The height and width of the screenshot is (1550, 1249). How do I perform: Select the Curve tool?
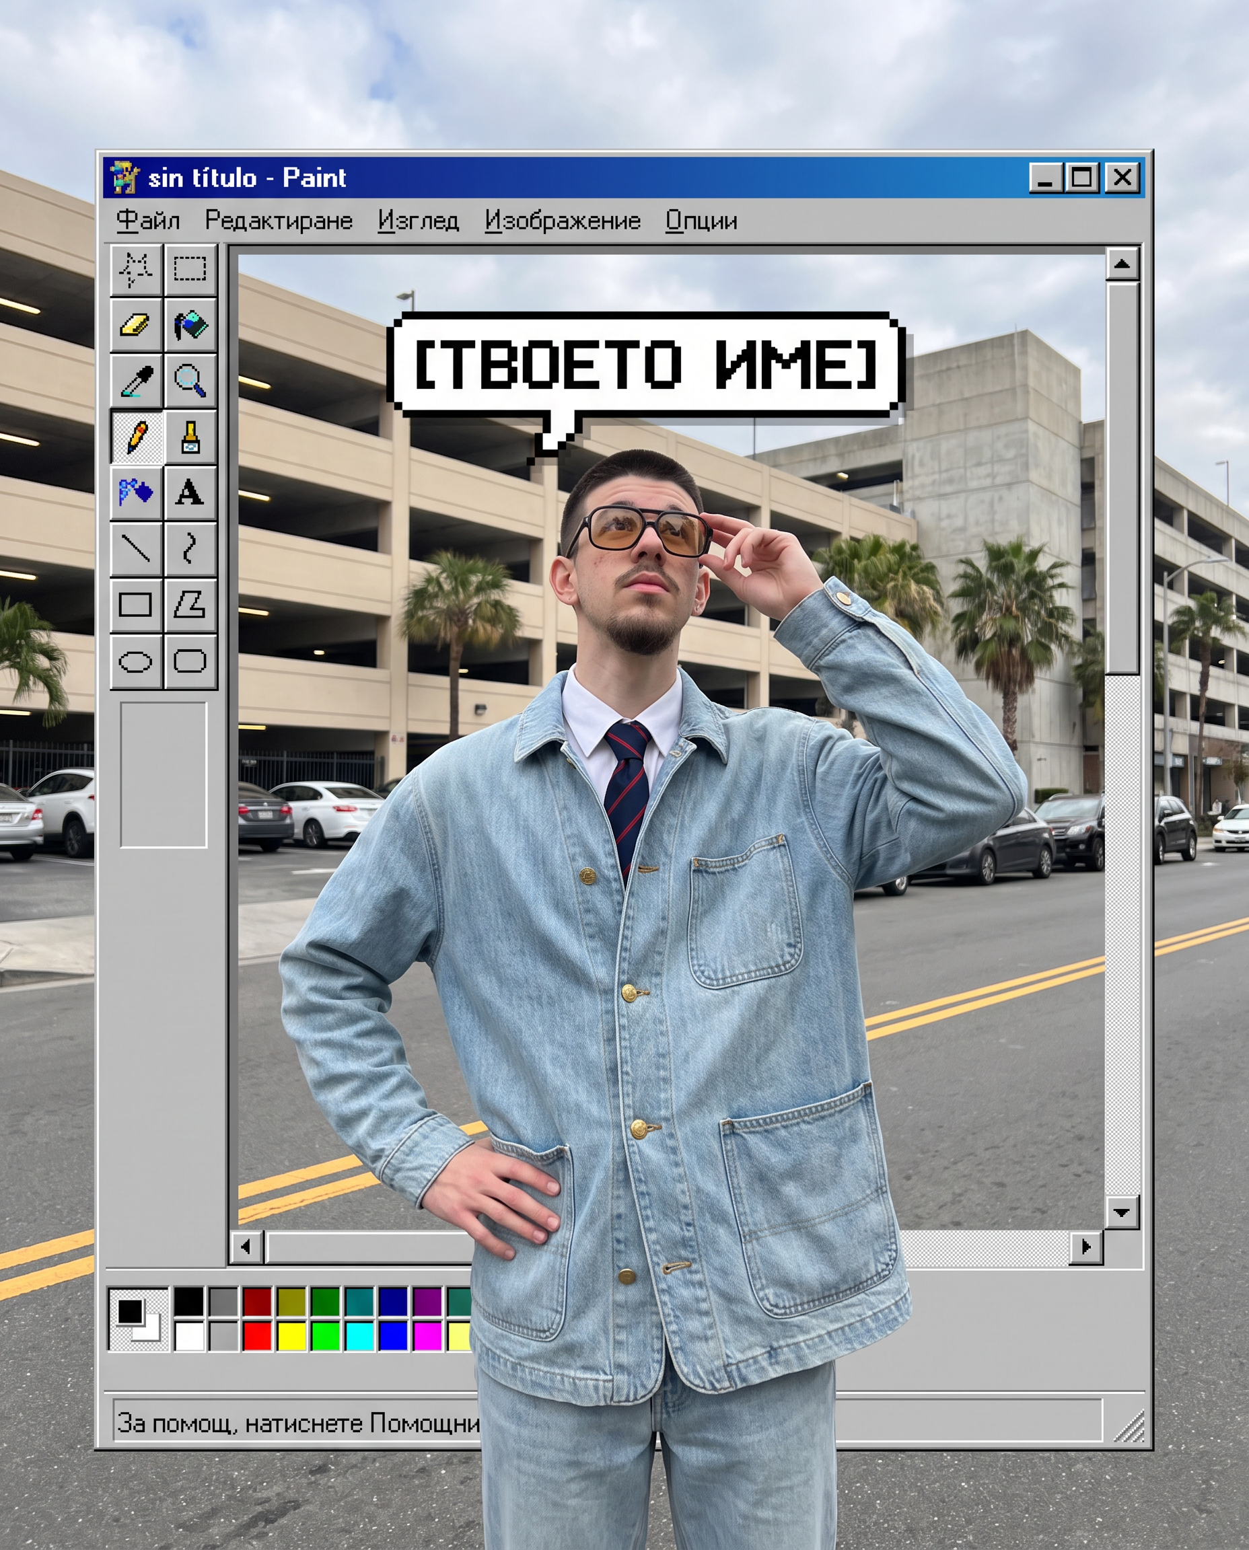tap(190, 549)
